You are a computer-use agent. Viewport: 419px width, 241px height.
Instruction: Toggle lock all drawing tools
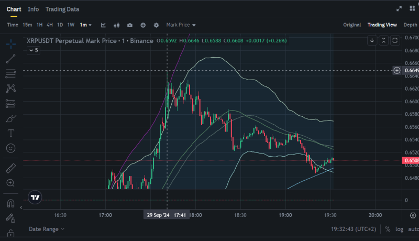pyautogui.click(x=10, y=233)
